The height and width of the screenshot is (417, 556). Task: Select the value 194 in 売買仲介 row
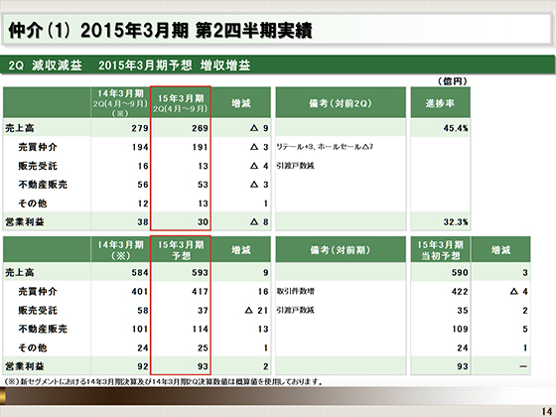tap(140, 147)
